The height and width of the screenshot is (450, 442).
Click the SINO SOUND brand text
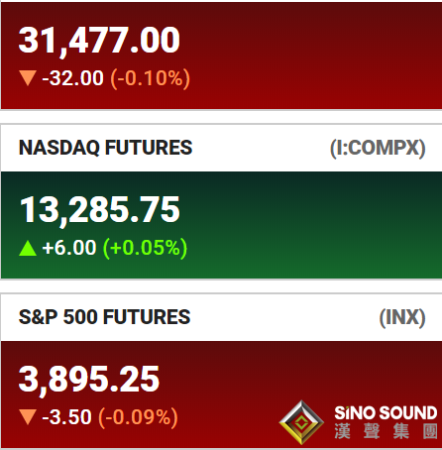386,413
